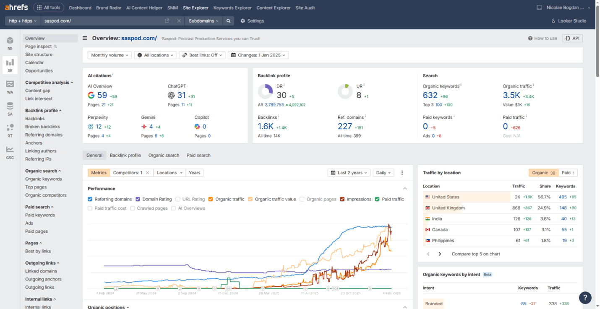
Task: Open the chart three-dot options menu
Action: [402, 173]
